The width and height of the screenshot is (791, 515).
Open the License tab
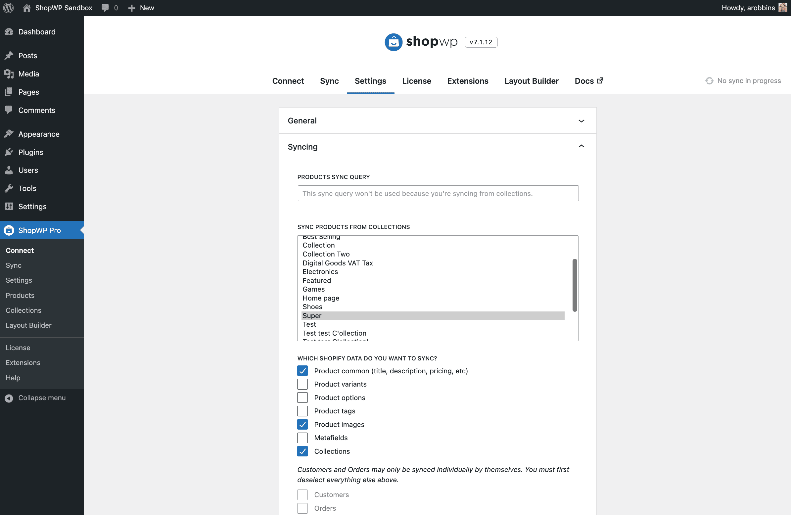[x=416, y=81]
